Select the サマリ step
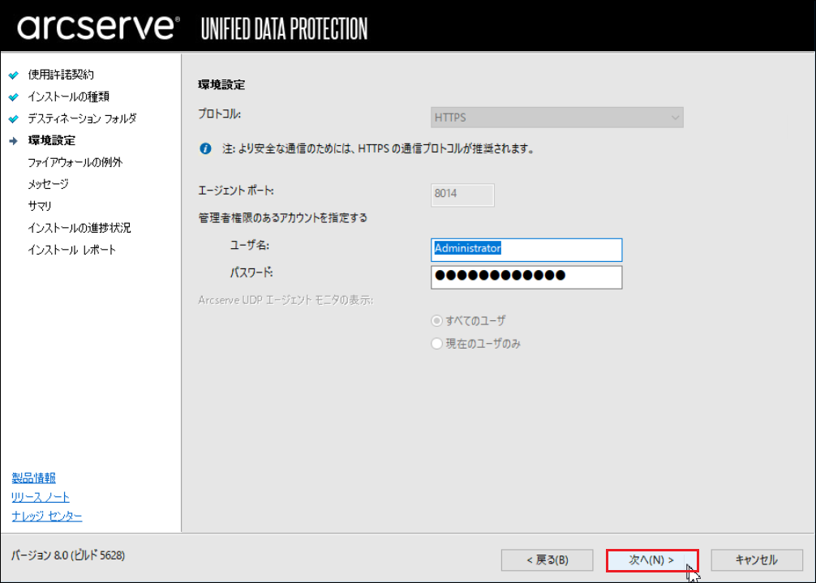 click(40, 206)
